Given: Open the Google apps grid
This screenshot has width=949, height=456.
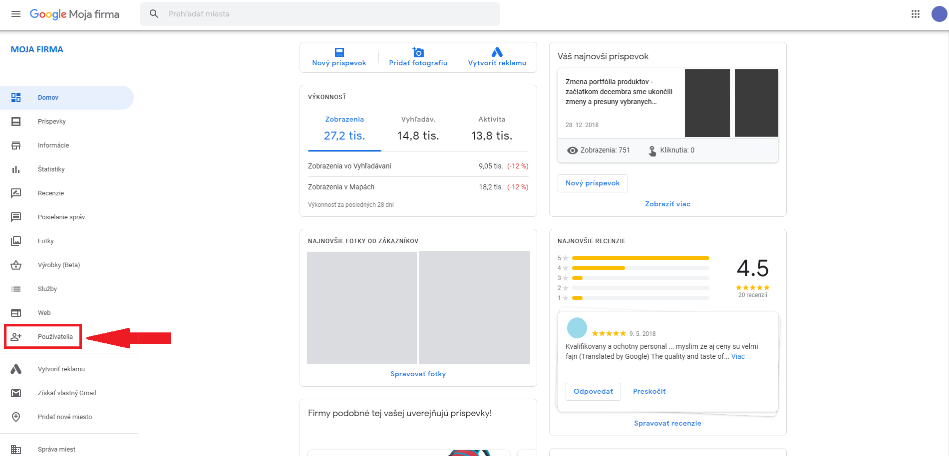Looking at the screenshot, I should click(916, 14).
